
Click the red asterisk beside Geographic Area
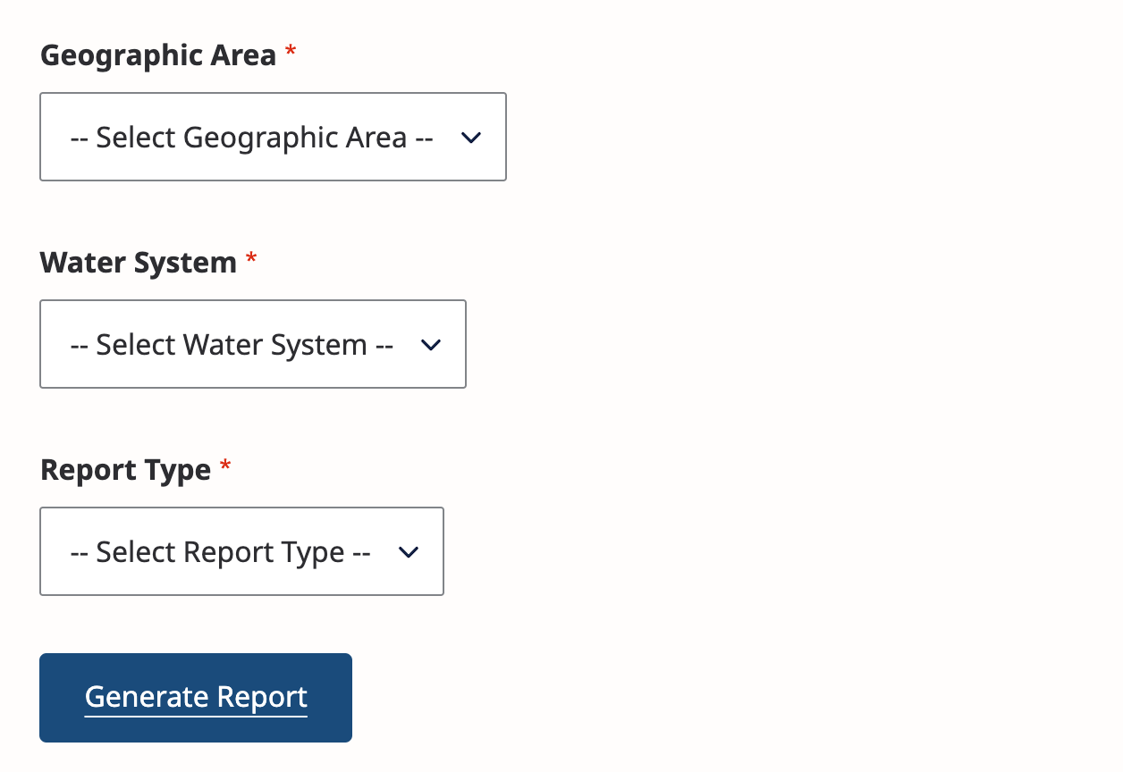(x=291, y=54)
